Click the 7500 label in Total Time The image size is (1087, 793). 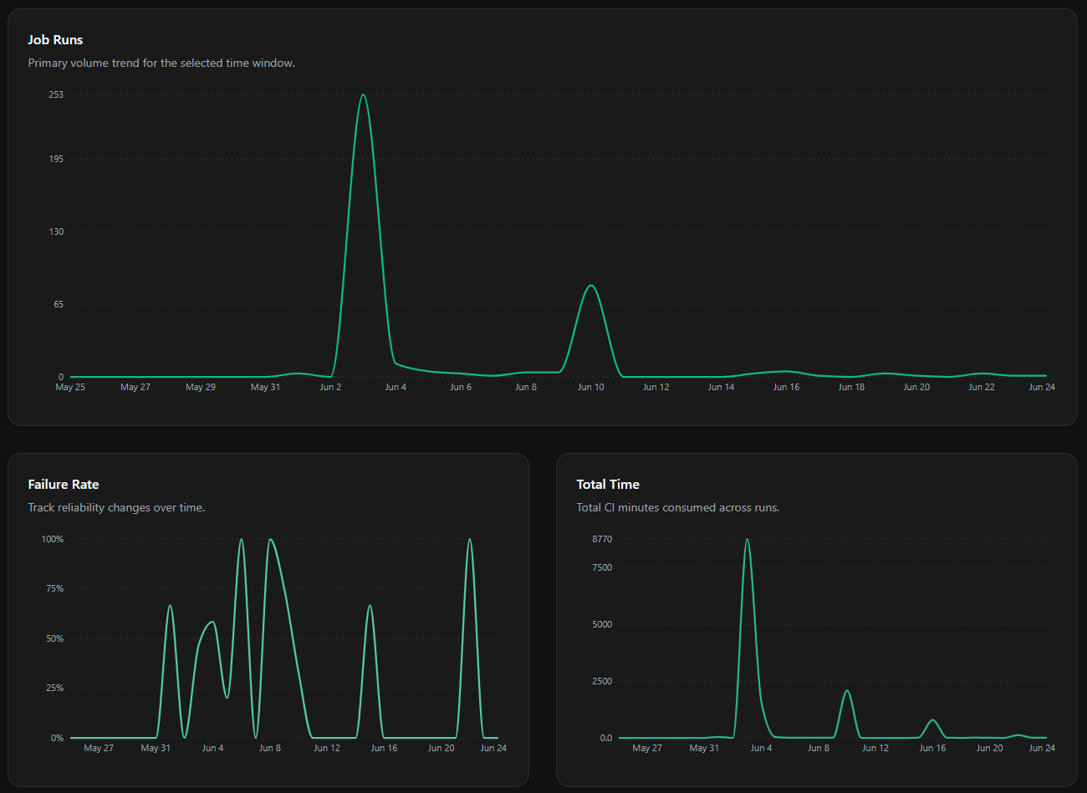(602, 567)
